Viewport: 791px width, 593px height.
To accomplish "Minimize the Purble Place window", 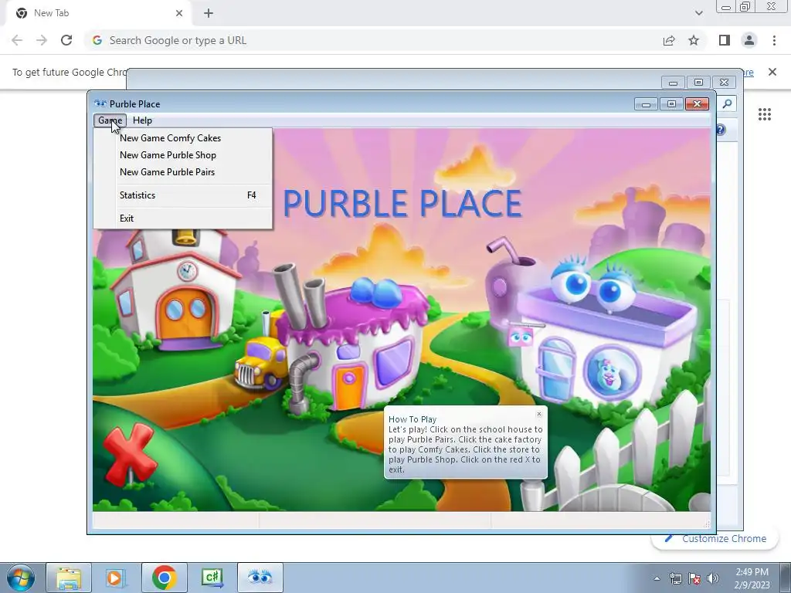I will coord(647,104).
